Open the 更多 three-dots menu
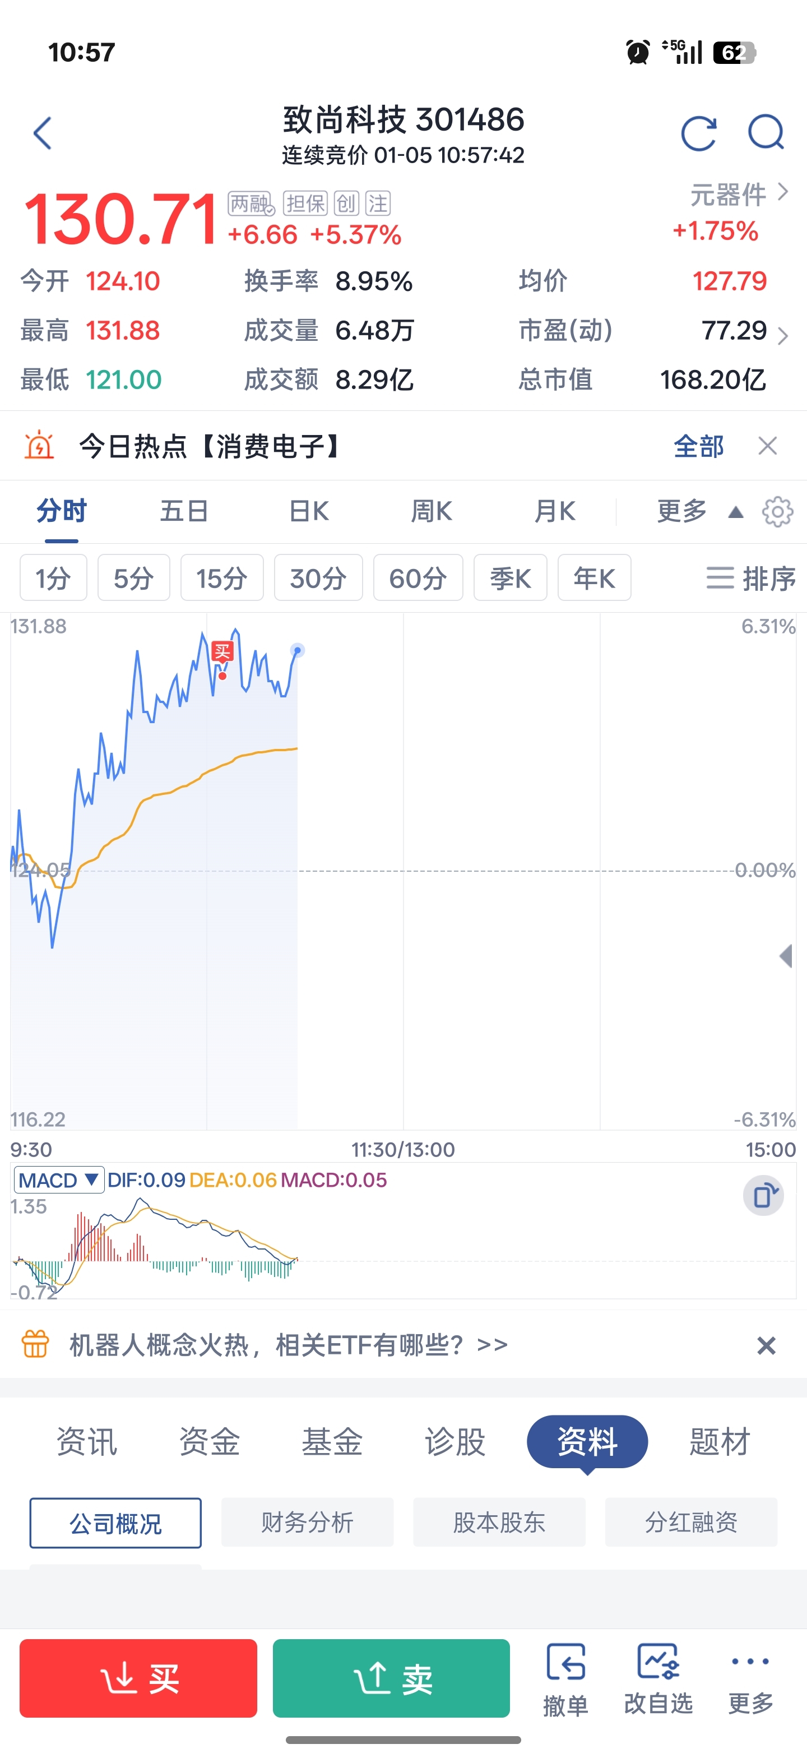This screenshot has height=1758, width=807. [x=750, y=1678]
